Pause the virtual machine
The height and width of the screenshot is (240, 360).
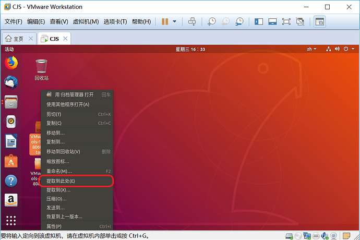click(165, 21)
